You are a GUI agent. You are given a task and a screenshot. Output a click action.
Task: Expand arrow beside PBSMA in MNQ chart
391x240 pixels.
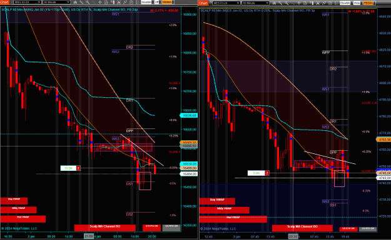[173, 2]
